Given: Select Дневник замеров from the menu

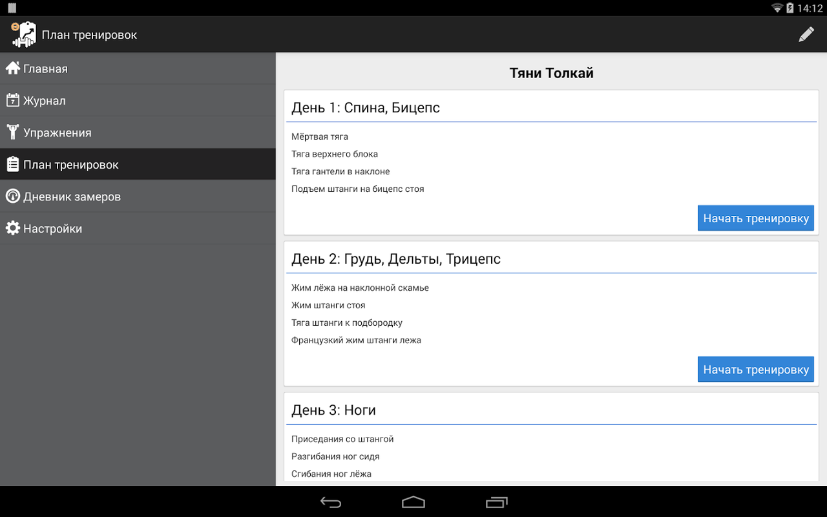Looking at the screenshot, I should 72,196.
